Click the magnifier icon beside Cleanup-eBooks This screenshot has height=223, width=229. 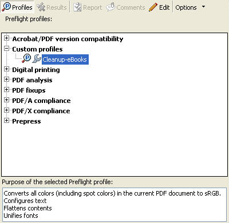(x=26, y=58)
